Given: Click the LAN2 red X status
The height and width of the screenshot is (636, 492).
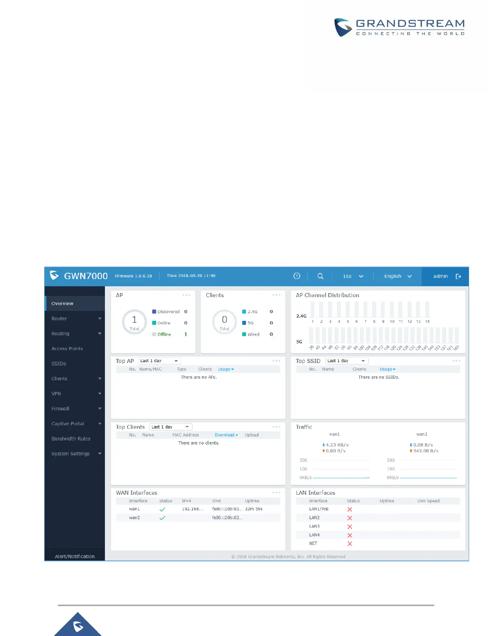Looking at the screenshot, I should point(350,518).
